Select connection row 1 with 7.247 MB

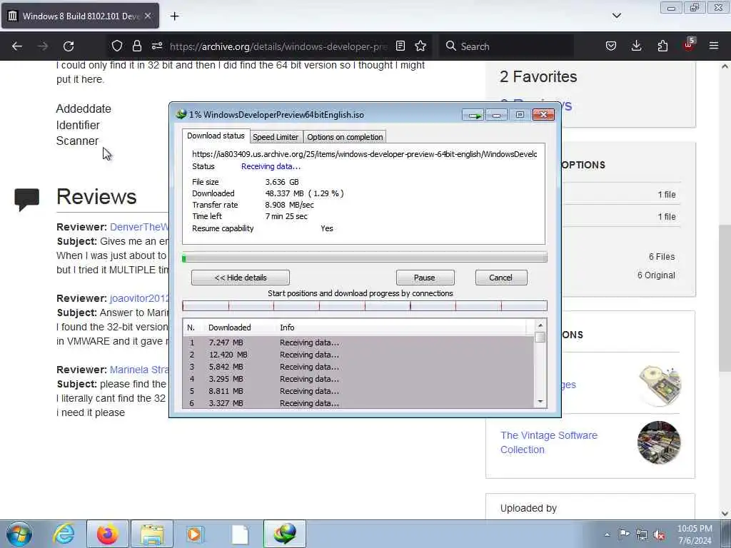click(358, 342)
